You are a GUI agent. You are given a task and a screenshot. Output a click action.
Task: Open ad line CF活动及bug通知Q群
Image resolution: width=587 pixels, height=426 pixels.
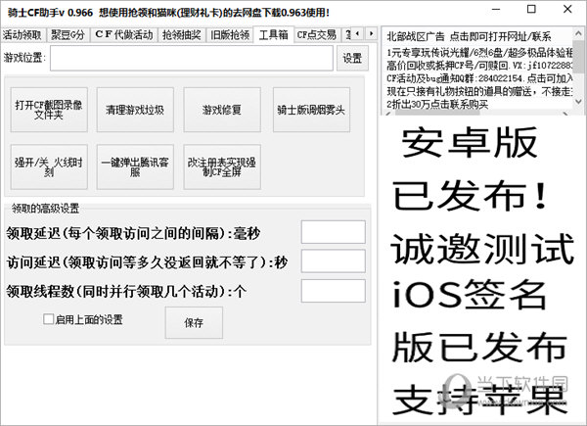point(480,78)
